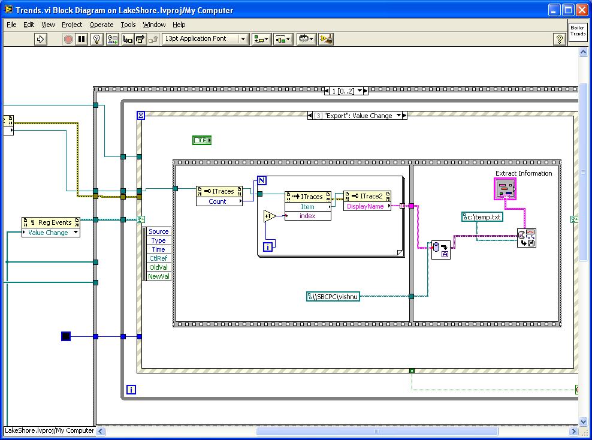Open the Operate menu

[101, 25]
